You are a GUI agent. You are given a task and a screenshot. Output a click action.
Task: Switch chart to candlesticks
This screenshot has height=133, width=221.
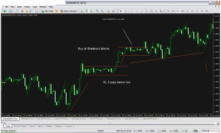87,11
